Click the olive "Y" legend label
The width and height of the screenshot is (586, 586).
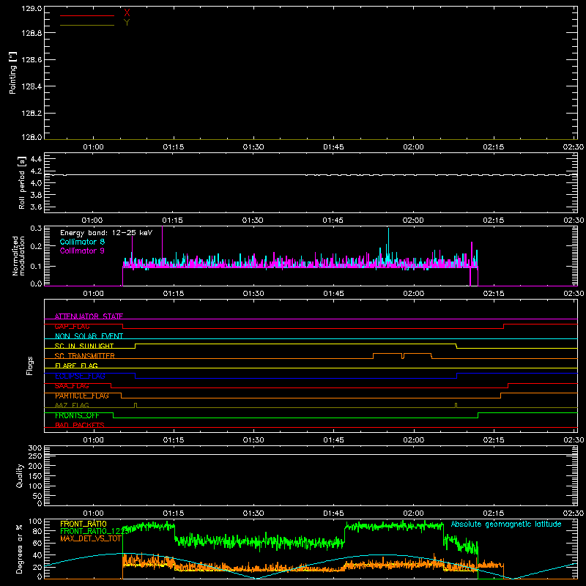click(x=127, y=23)
